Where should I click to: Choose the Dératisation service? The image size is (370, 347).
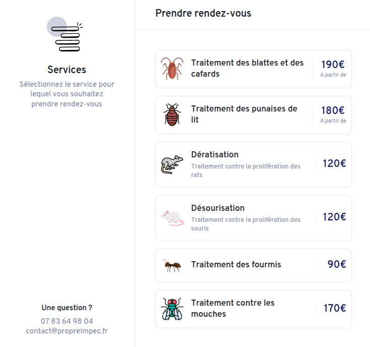(x=215, y=155)
